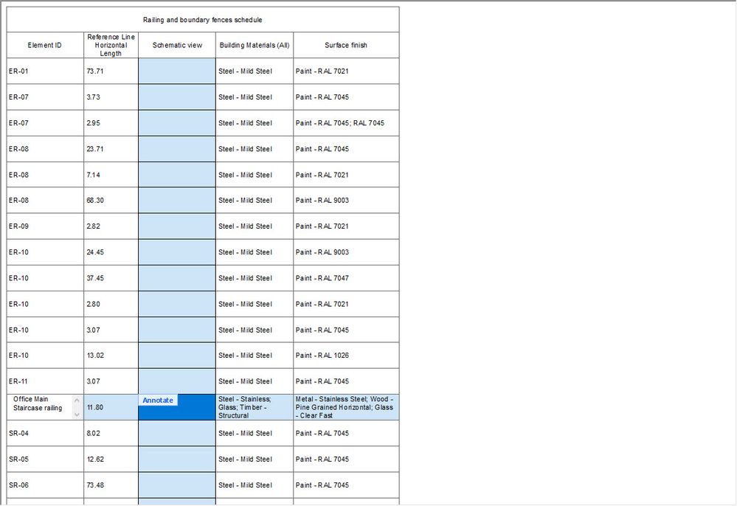Click the Building Materials (All) header
The image size is (737, 506).
[255, 46]
